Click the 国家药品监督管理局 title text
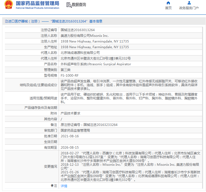 coord(37,4)
